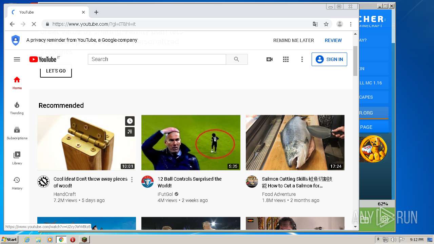Click the 9:12 PM clock
This screenshot has height=244, width=434.
click(x=416, y=240)
